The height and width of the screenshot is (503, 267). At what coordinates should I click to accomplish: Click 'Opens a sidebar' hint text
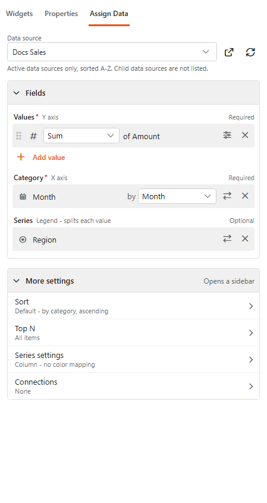tap(229, 281)
